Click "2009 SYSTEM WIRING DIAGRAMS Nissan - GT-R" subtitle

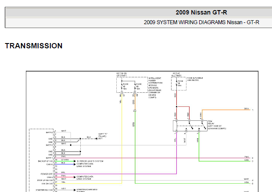pyautogui.click(x=201, y=22)
